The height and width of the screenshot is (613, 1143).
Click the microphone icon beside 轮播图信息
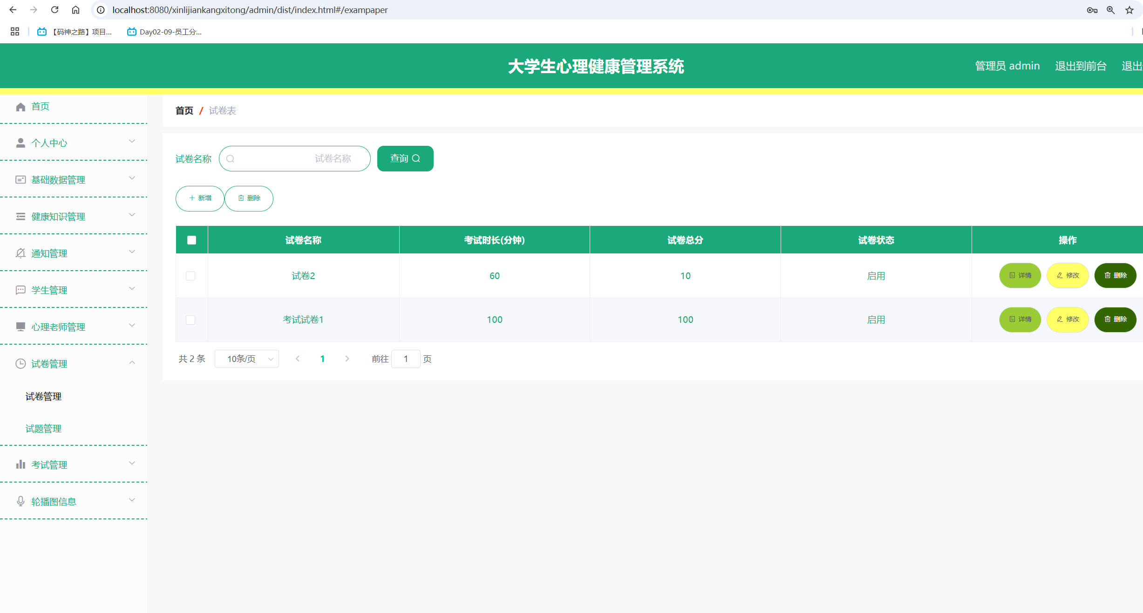(20, 501)
